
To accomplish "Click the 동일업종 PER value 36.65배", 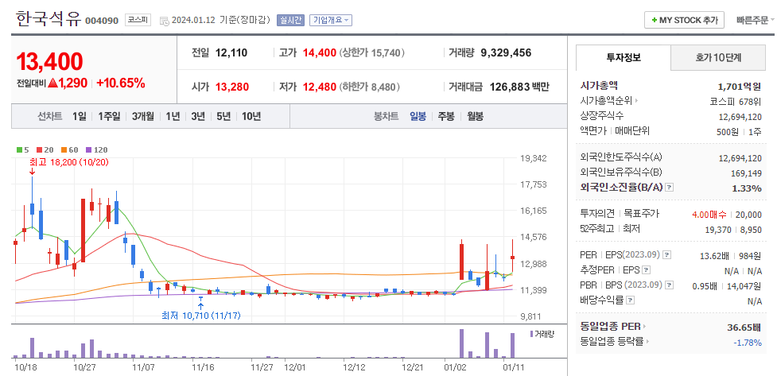I will [744, 328].
